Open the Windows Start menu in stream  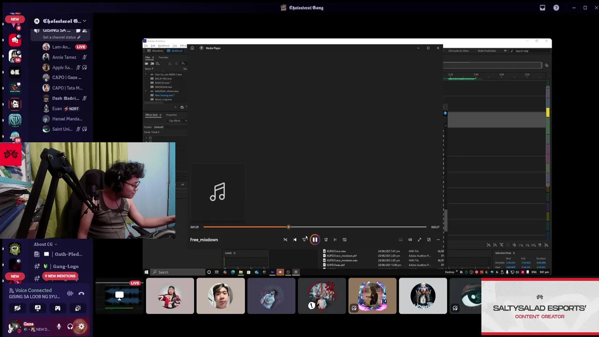coord(146,272)
